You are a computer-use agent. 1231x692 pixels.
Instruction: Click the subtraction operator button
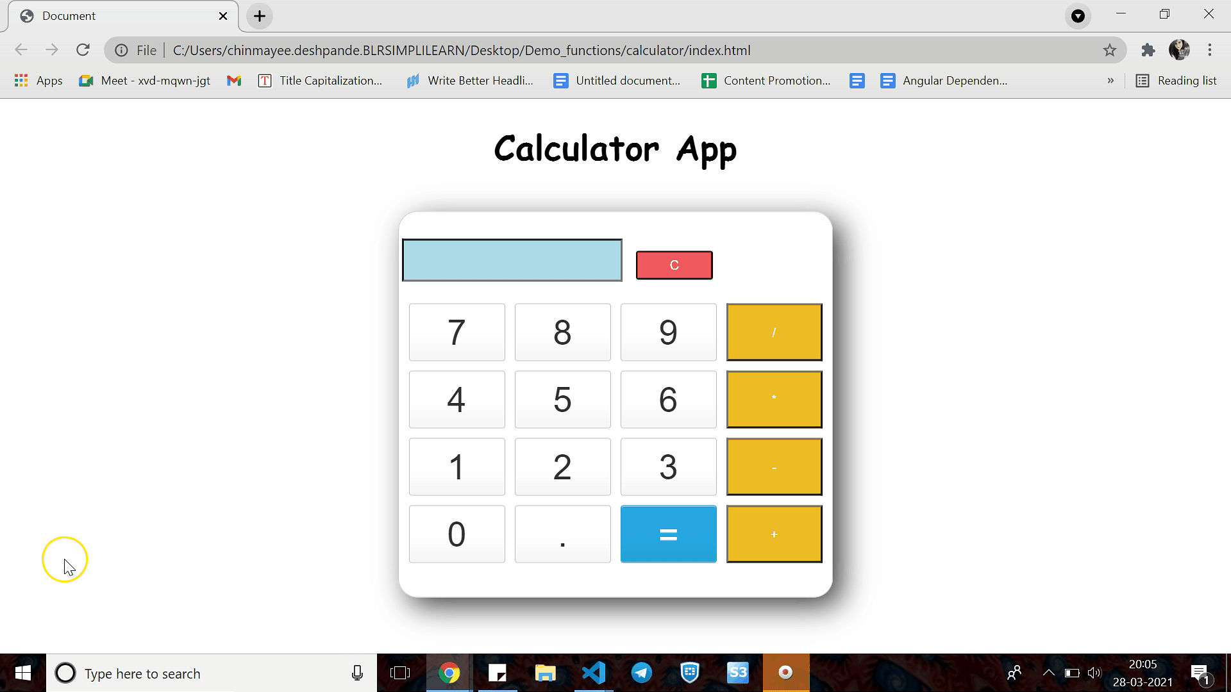(774, 466)
